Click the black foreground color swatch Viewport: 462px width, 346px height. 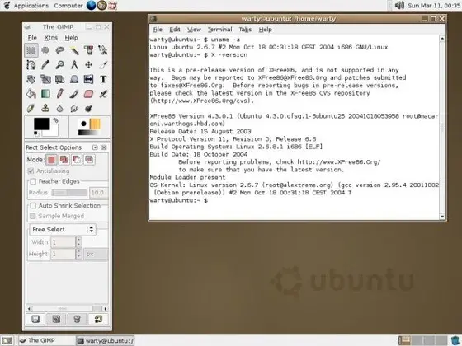(42, 124)
